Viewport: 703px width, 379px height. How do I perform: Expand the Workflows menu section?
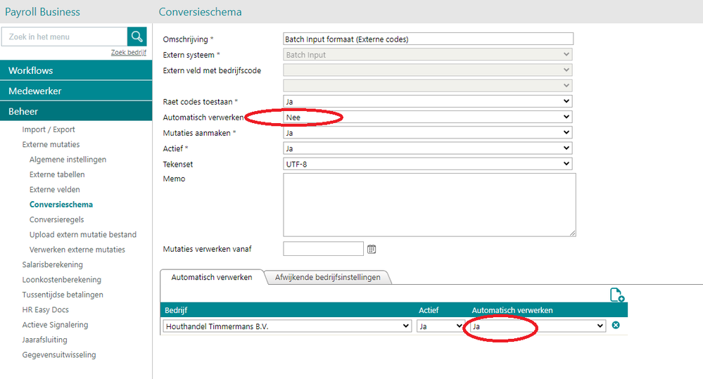click(x=76, y=70)
